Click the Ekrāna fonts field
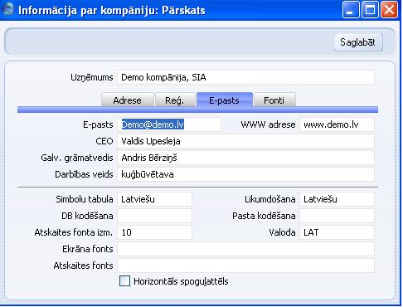Viewport: 403px width, 307px height. pyautogui.click(x=245, y=249)
